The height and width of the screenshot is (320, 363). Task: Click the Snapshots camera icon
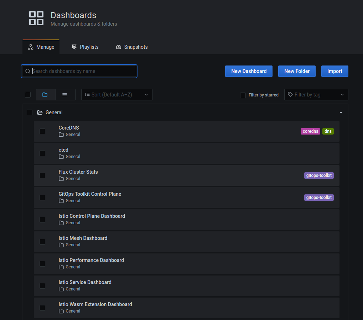[118, 47]
